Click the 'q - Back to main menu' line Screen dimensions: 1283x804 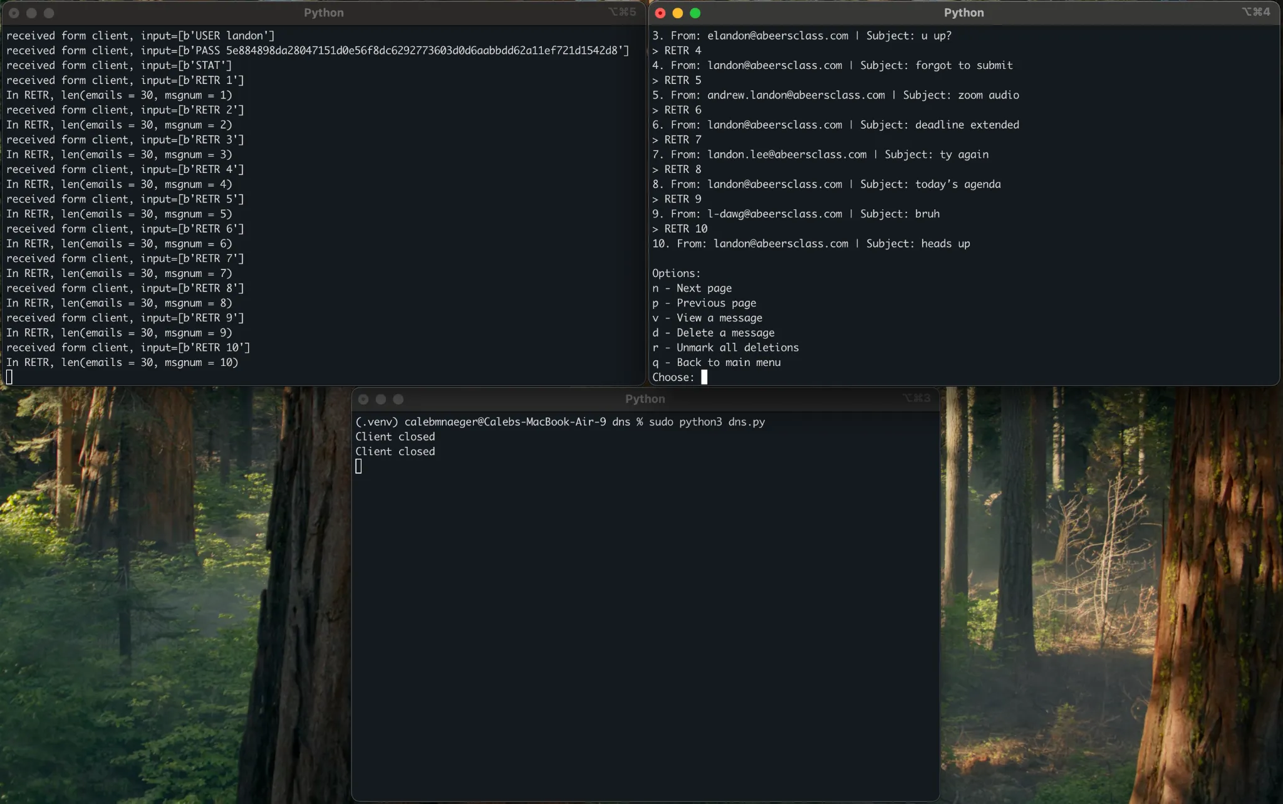pyautogui.click(x=716, y=362)
